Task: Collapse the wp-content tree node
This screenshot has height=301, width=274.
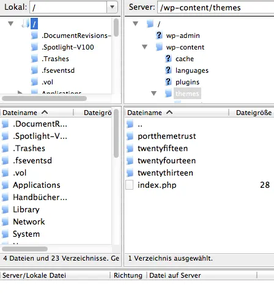Action: tap(144, 47)
